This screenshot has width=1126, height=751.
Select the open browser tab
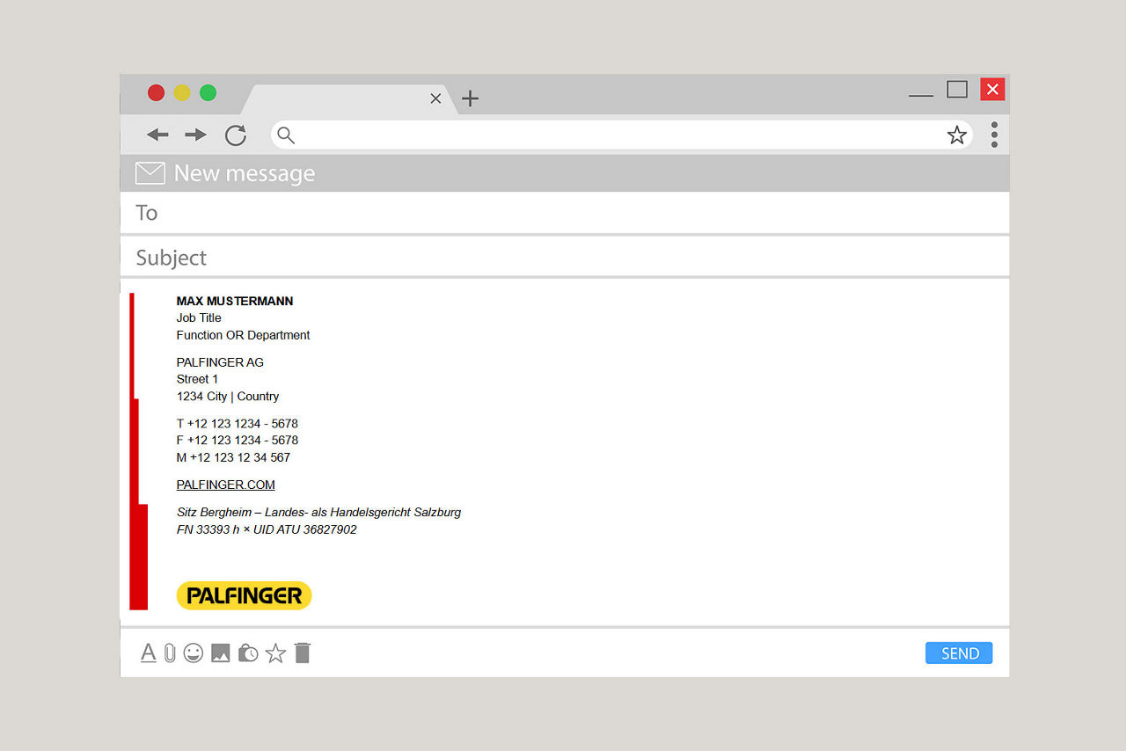pyautogui.click(x=349, y=99)
